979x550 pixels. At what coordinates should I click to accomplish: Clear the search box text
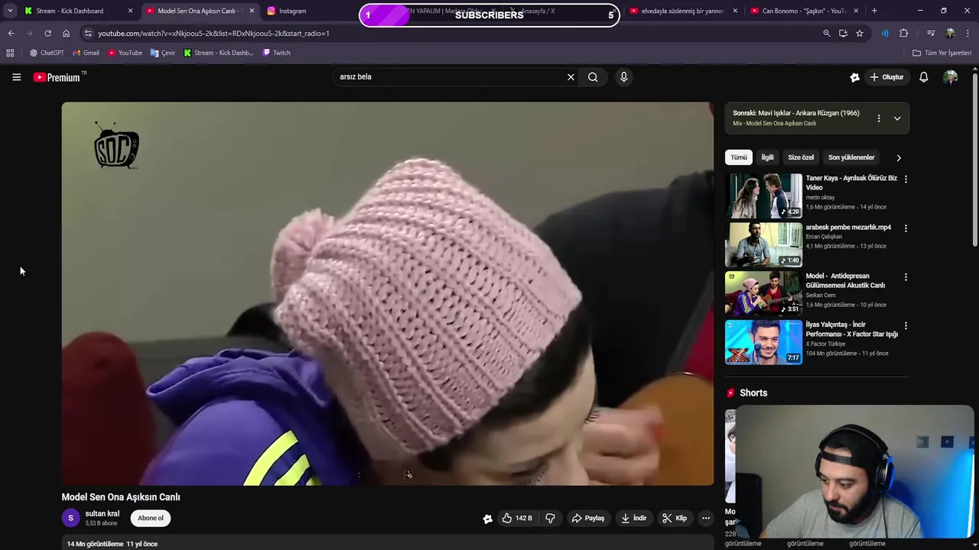(x=571, y=77)
